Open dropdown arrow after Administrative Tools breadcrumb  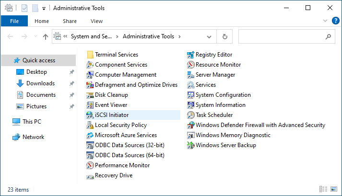click(x=179, y=36)
